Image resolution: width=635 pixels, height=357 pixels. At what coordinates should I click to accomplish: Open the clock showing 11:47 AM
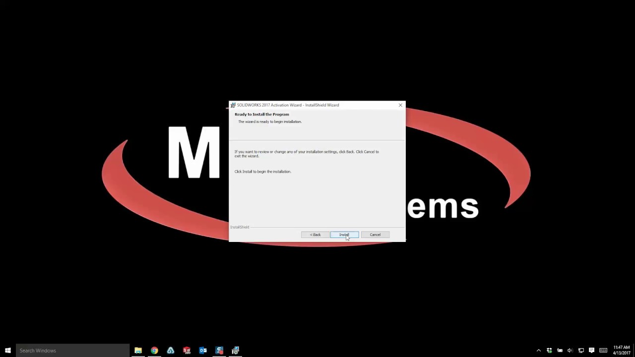(x=622, y=351)
